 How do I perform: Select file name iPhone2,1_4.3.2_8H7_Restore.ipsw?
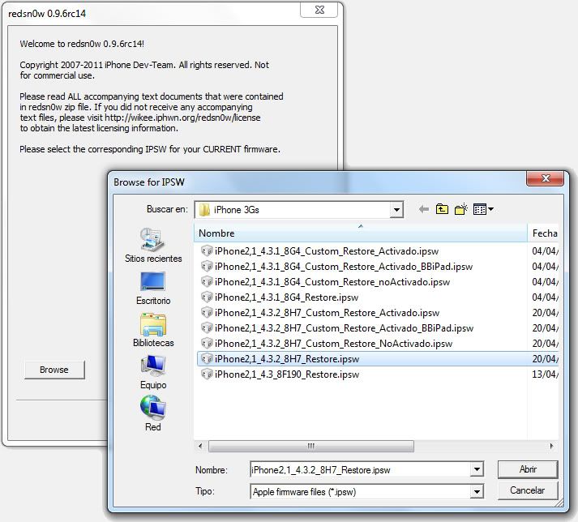tap(287, 359)
